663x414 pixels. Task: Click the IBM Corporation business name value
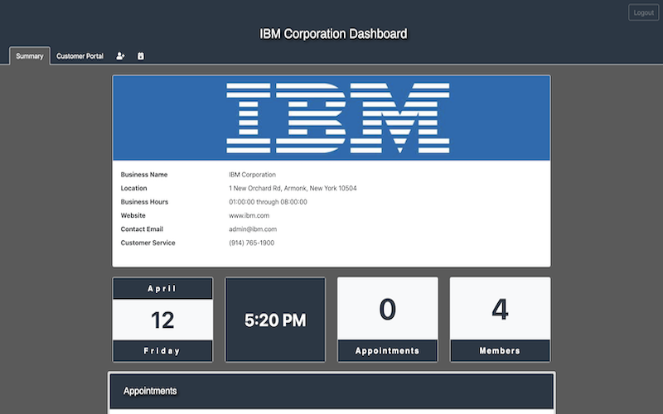pyautogui.click(x=252, y=175)
